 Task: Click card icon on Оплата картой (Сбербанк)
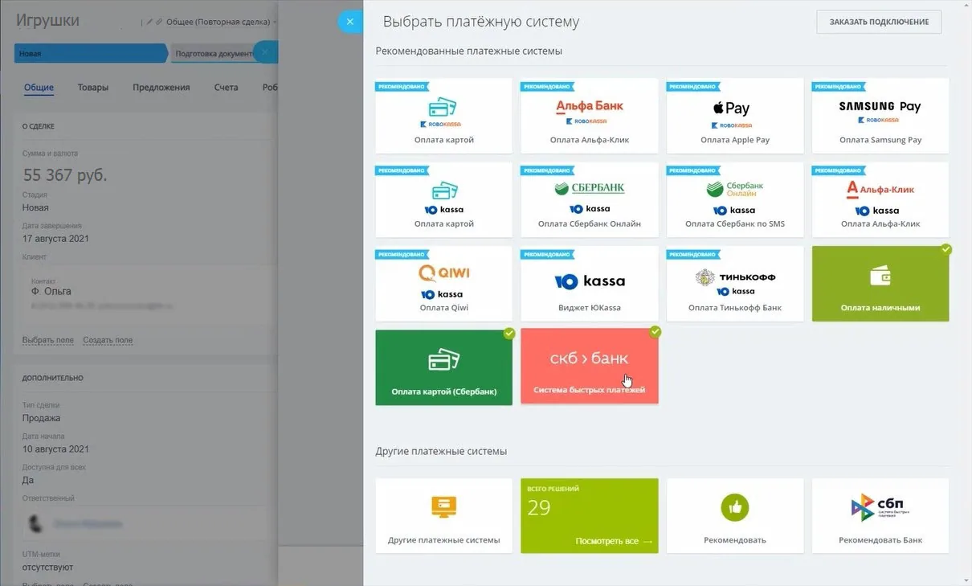[x=443, y=359]
